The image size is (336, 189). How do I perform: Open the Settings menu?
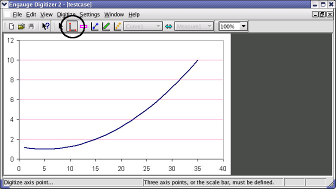pyautogui.click(x=89, y=14)
